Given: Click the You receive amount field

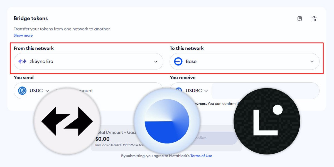Looking at the screenshot, I should coord(265,91).
